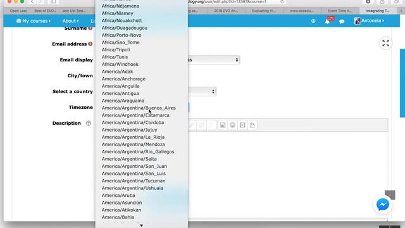Open the Email display dropdown
The image size is (405, 228).
214,60
